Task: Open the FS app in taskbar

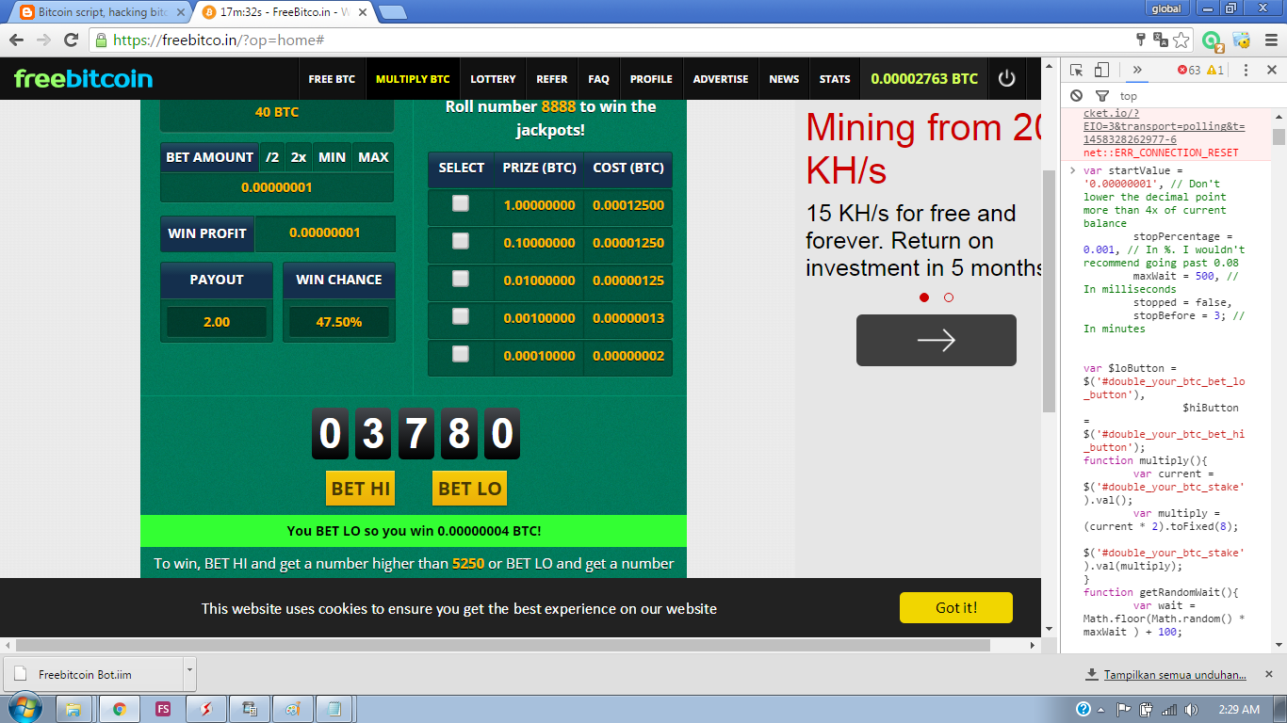Action: click(163, 709)
